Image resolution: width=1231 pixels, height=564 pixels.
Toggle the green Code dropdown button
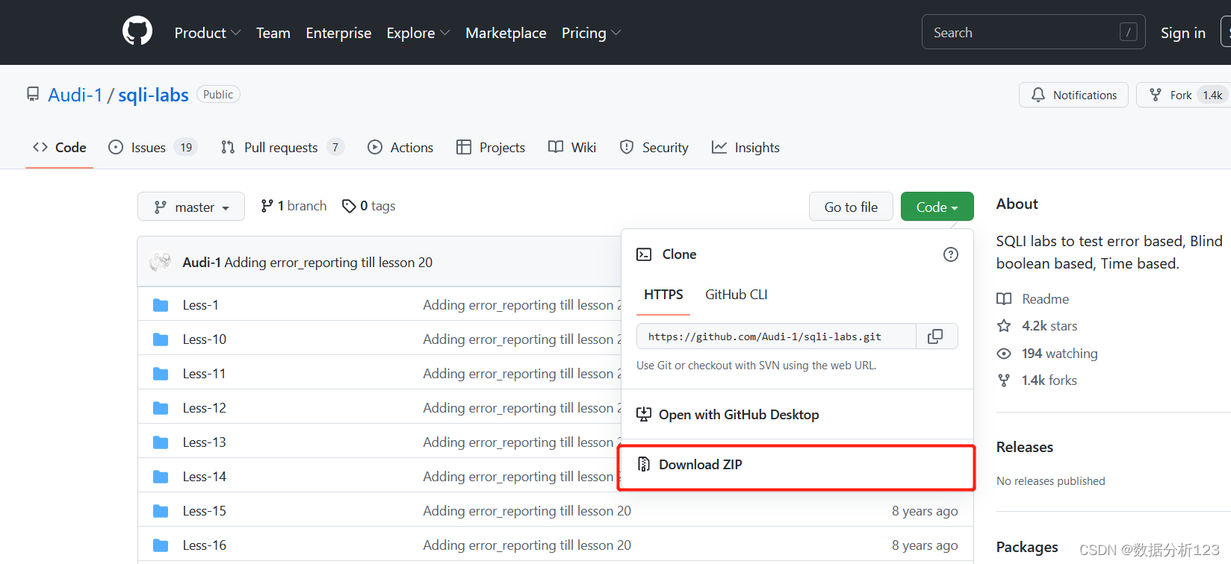pyautogui.click(x=937, y=207)
